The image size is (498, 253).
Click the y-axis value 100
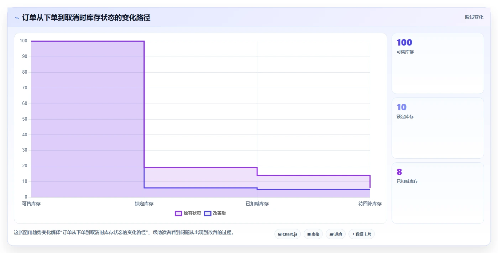tap(23, 41)
